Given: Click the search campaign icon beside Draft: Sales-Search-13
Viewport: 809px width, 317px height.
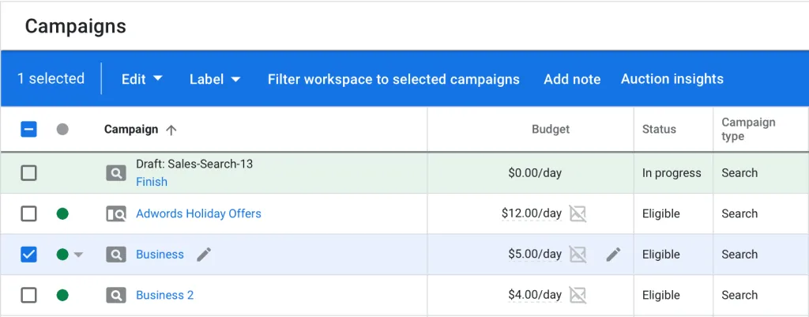Looking at the screenshot, I should coord(116,173).
